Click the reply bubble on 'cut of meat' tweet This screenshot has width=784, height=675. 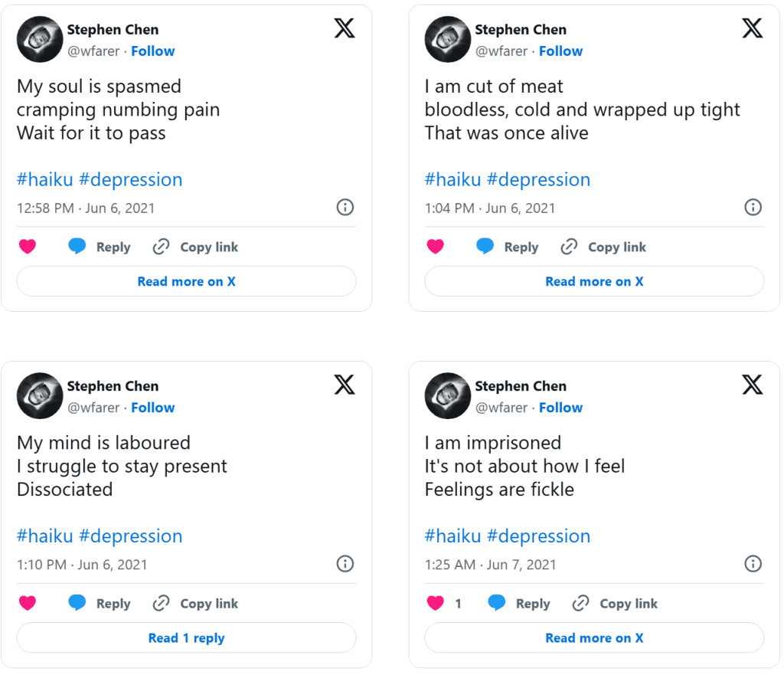(x=485, y=247)
